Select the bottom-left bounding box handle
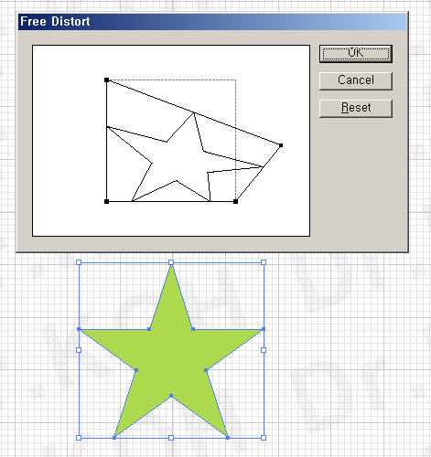The image size is (431, 457). (x=79, y=438)
